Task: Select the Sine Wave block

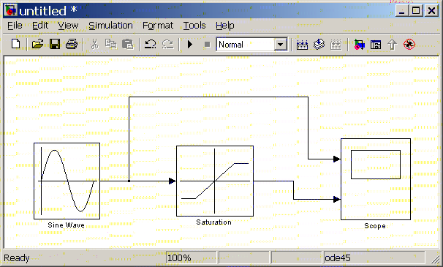Action: click(67, 181)
